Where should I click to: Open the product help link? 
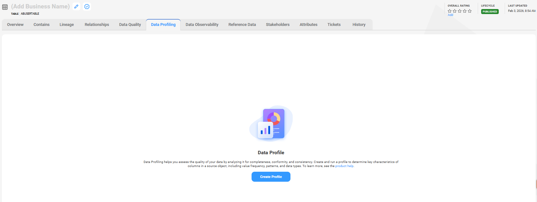pos(344,166)
